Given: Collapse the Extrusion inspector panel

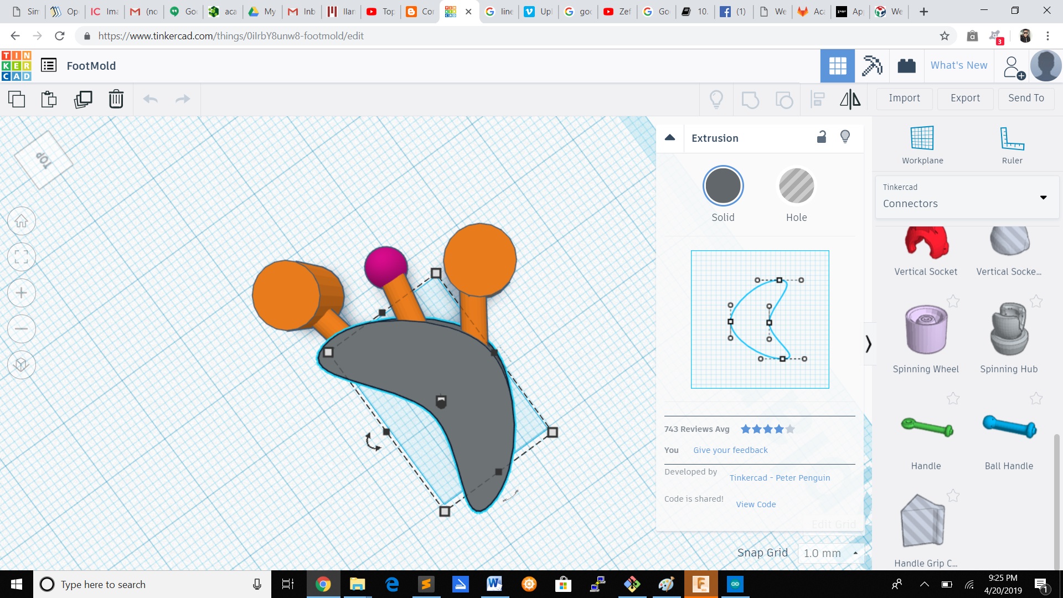Looking at the screenshot, I should (x=670, y=138).
